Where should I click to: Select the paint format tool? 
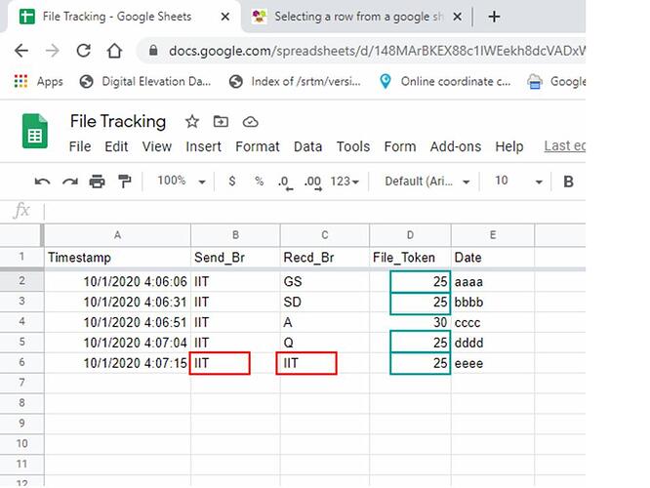pyautogui.click(x=124, y=182)
